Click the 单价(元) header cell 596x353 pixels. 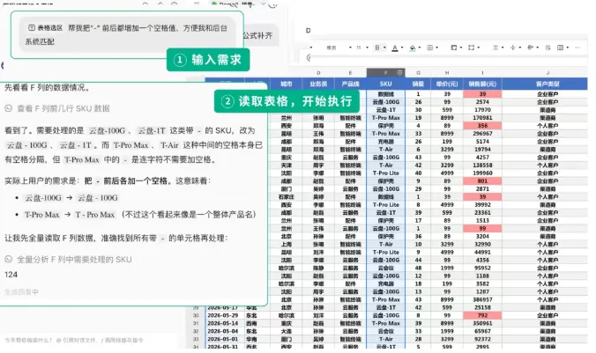447,84
